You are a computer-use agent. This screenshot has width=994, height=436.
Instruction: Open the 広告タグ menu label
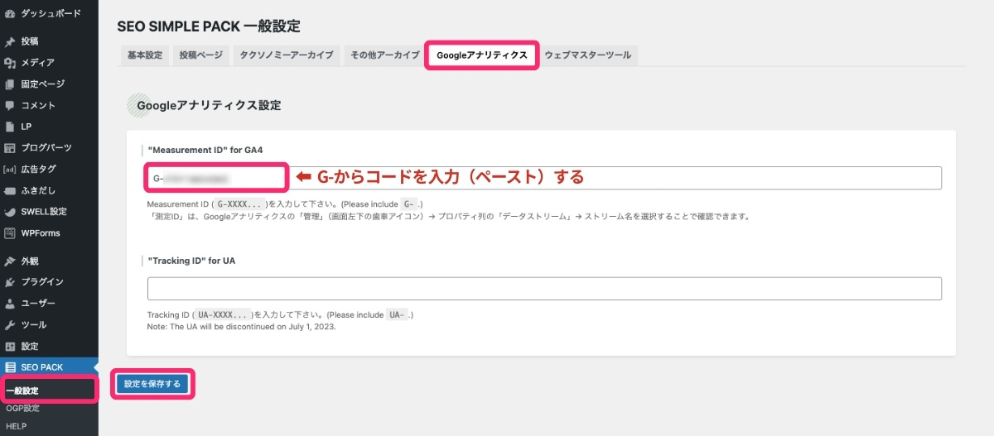point(39,169)
